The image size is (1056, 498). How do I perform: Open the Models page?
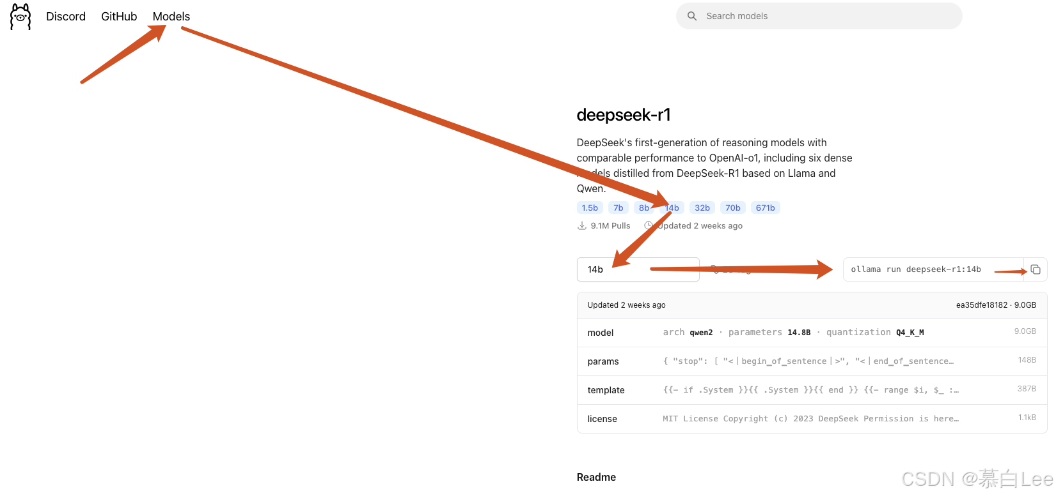pos(171,17)
